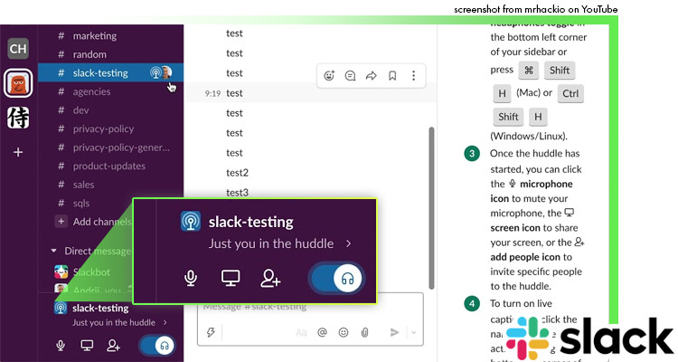Toggle Aa text formatting in the message composer

click(x=301, y=332)
